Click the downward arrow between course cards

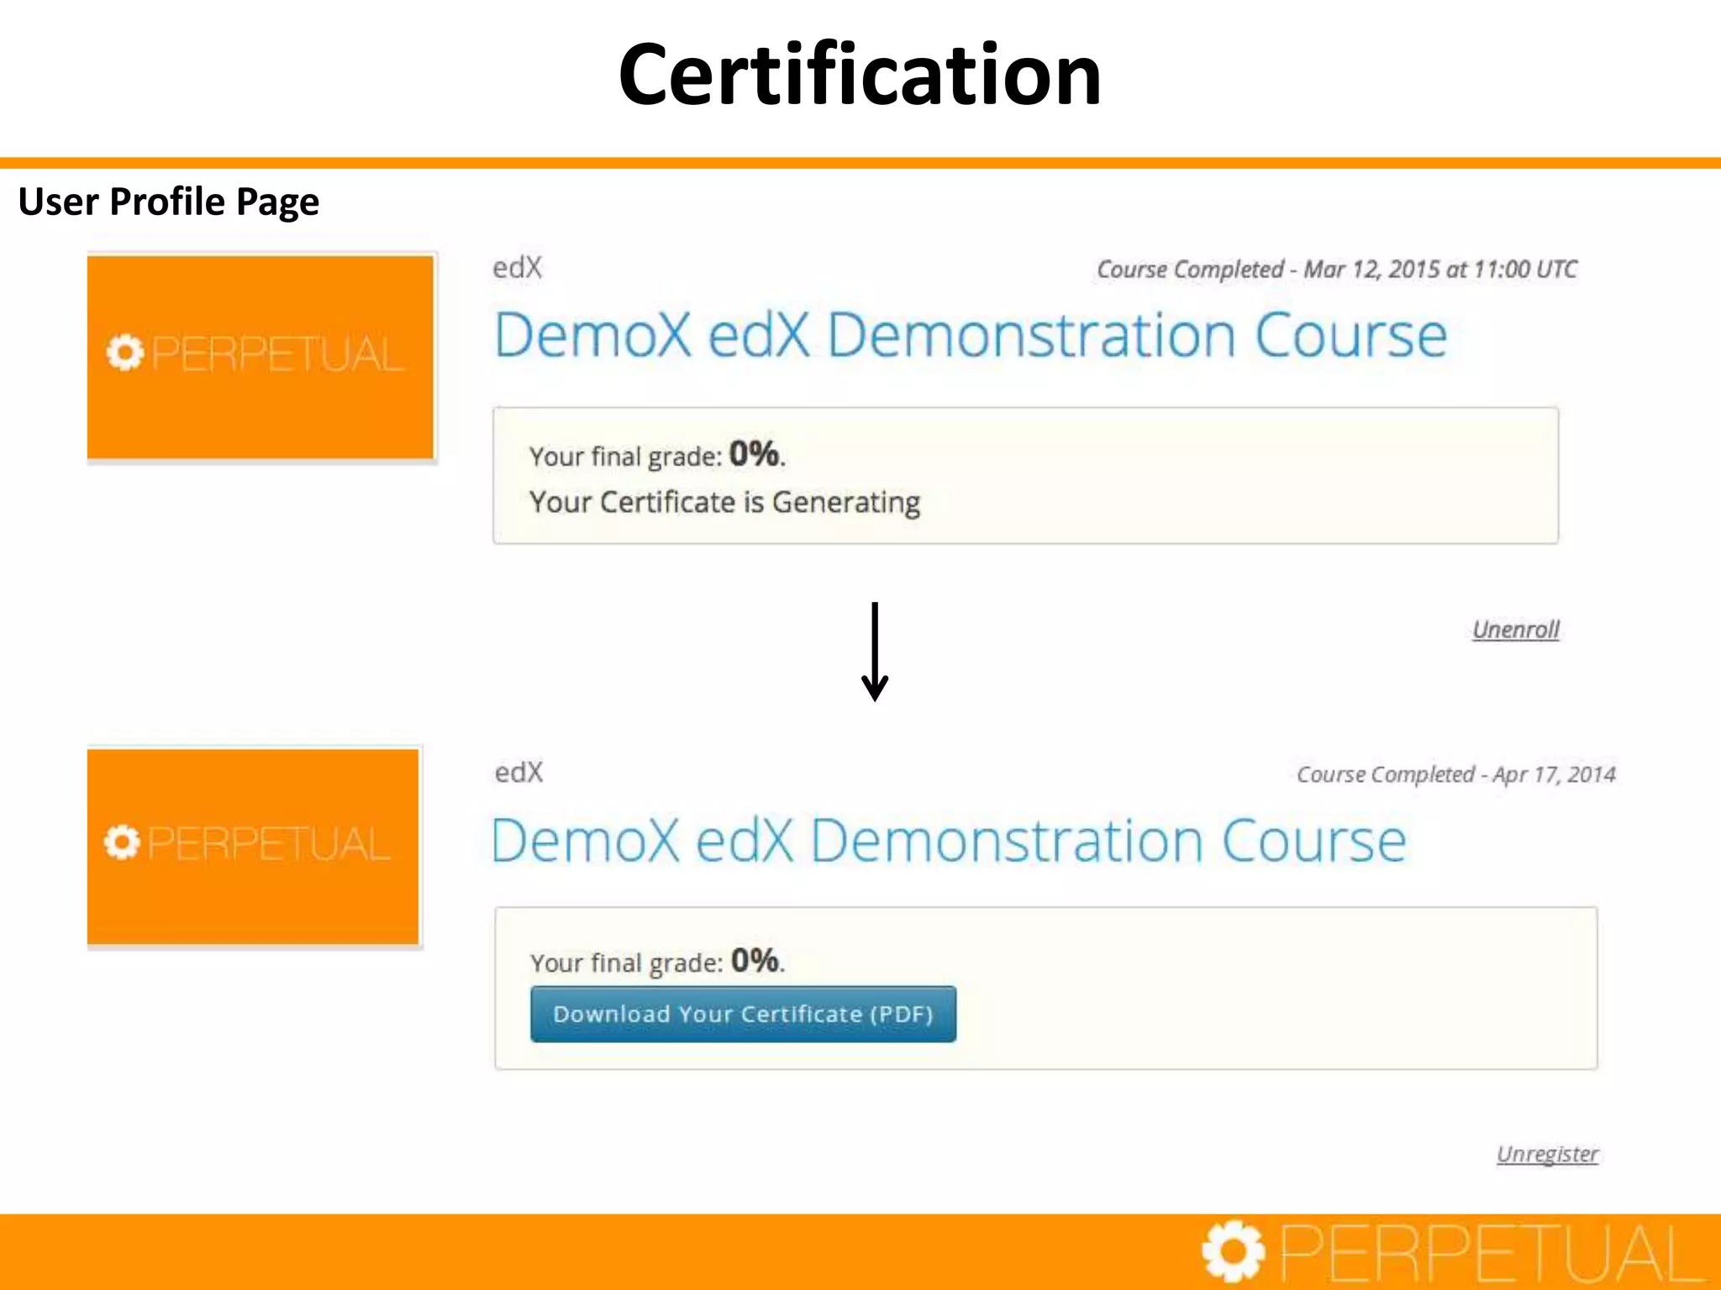(875, 652)
